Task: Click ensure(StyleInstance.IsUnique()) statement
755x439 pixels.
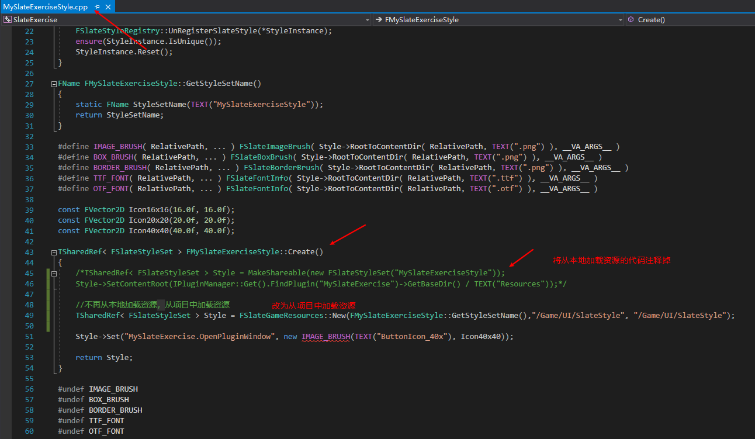Action: pyautogui.click(x=148, y=42)
